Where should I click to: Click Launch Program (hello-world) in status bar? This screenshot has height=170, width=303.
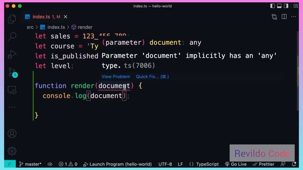(x=117, y=164)
